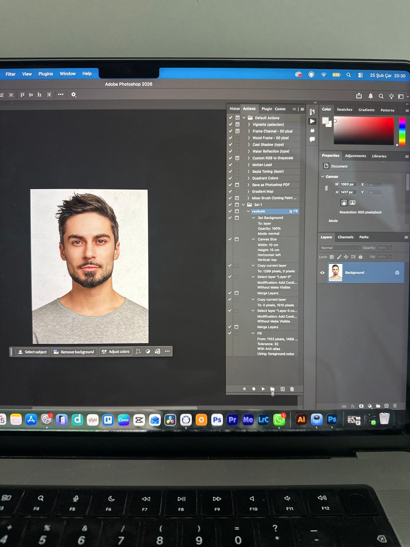
Task: Show more panel tabs chevron in Actions
Action: tap(294, 109)
